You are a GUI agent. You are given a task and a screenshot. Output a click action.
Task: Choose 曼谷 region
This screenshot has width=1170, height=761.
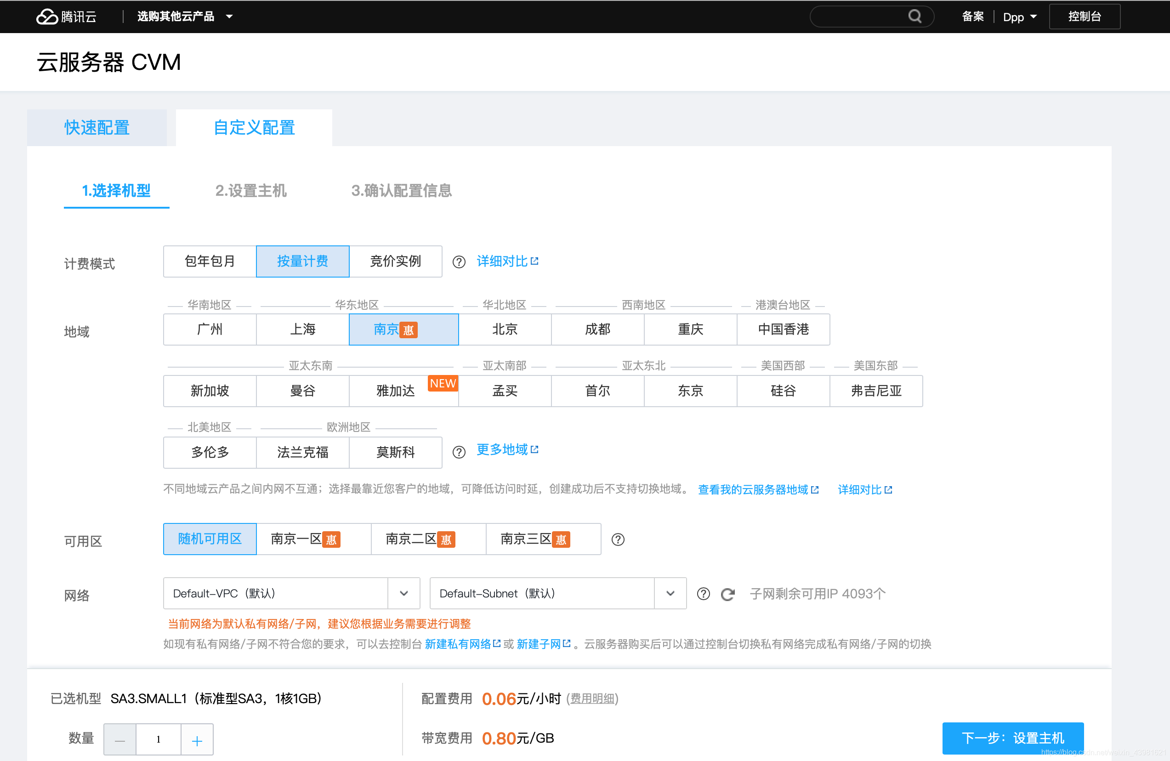coord(303,391)
